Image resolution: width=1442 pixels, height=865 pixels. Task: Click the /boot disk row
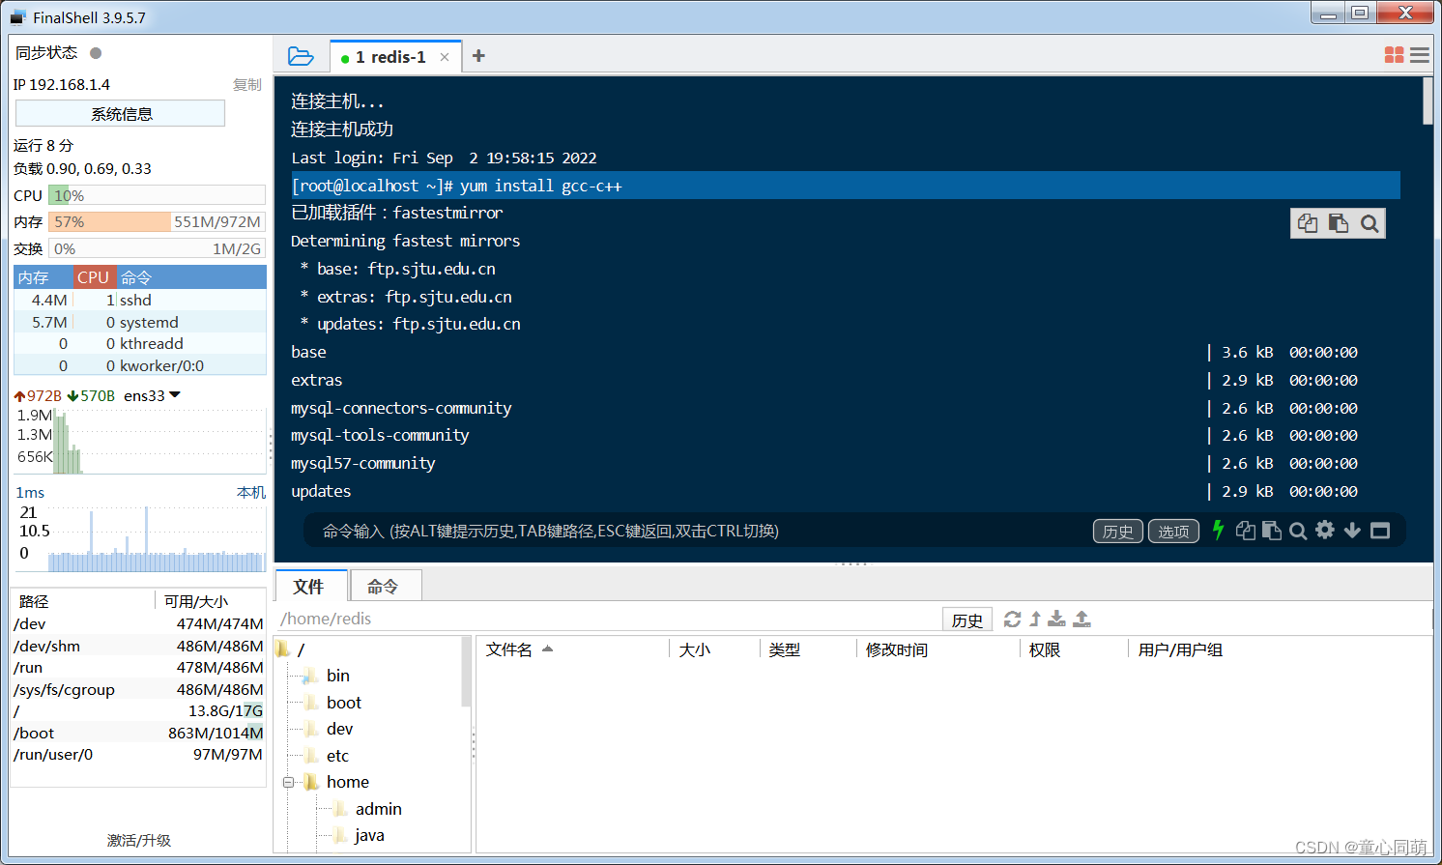click(138, 733)
